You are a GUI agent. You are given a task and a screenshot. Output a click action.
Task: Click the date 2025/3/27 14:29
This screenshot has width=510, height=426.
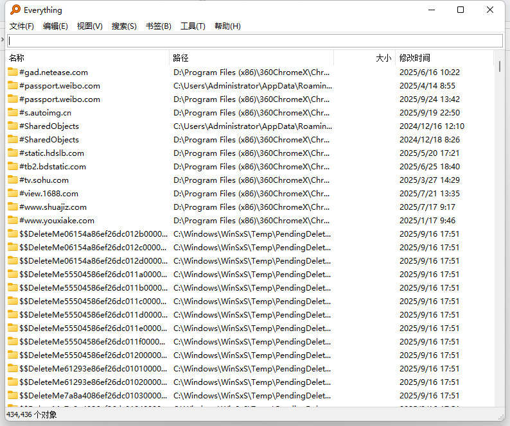click(430, 180)
